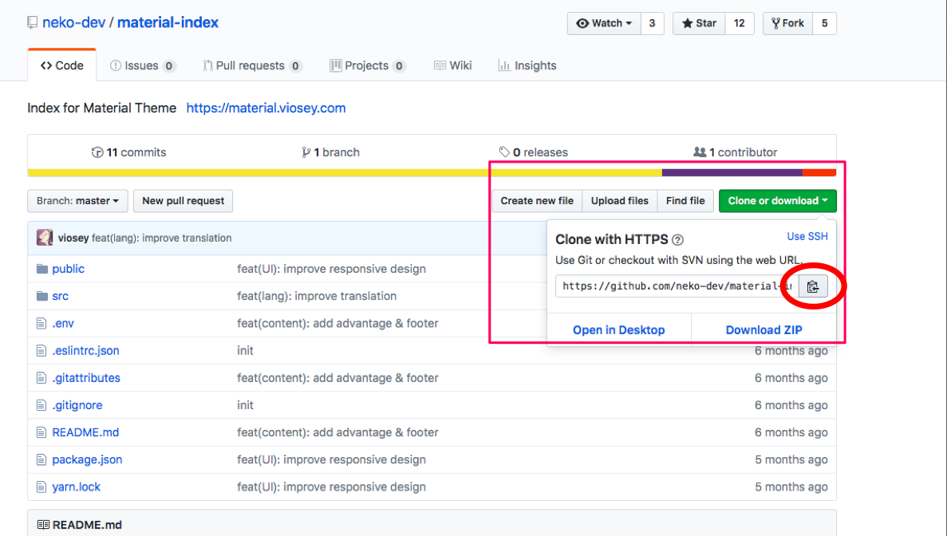The height and width of the screenshot is (536, 947).
Task: Open the yarn.lock file
Action: 76,487
